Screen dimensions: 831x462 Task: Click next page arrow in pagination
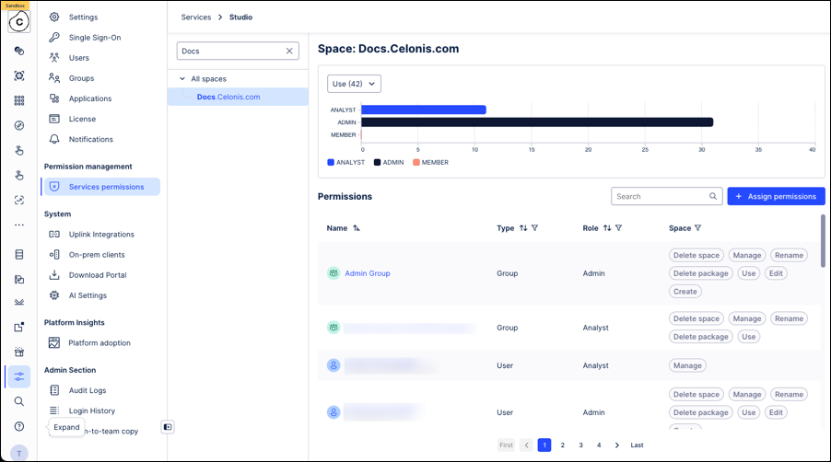tap(617, 445)
